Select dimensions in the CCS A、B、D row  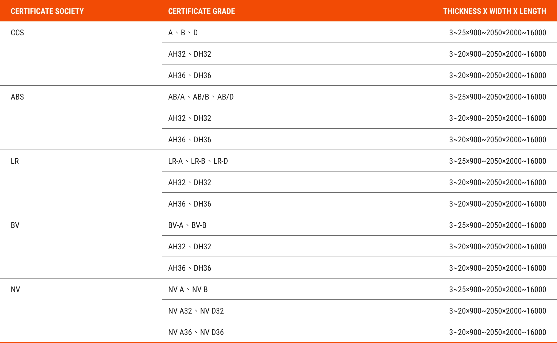[x=498, y=33]
